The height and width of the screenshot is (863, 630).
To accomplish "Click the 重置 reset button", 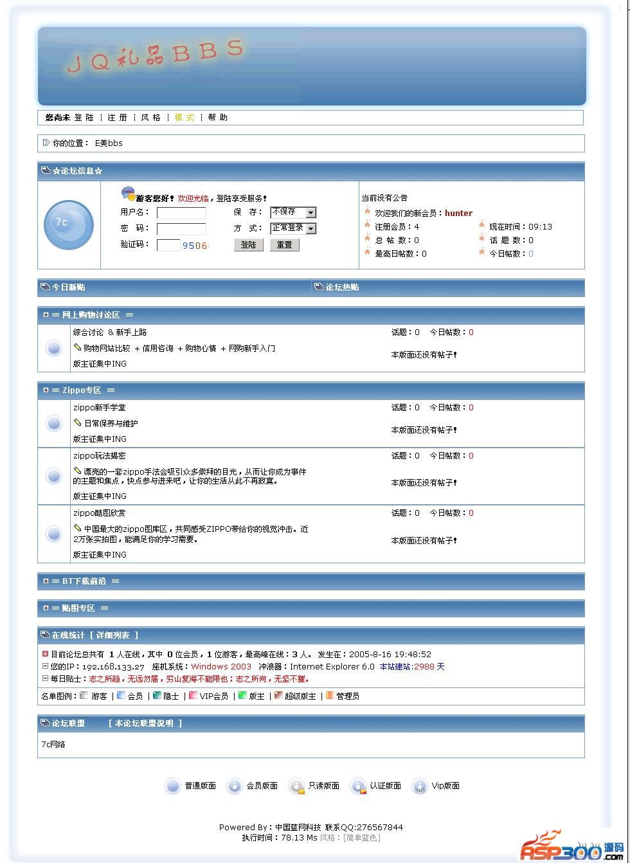I will tap(285, 245).
